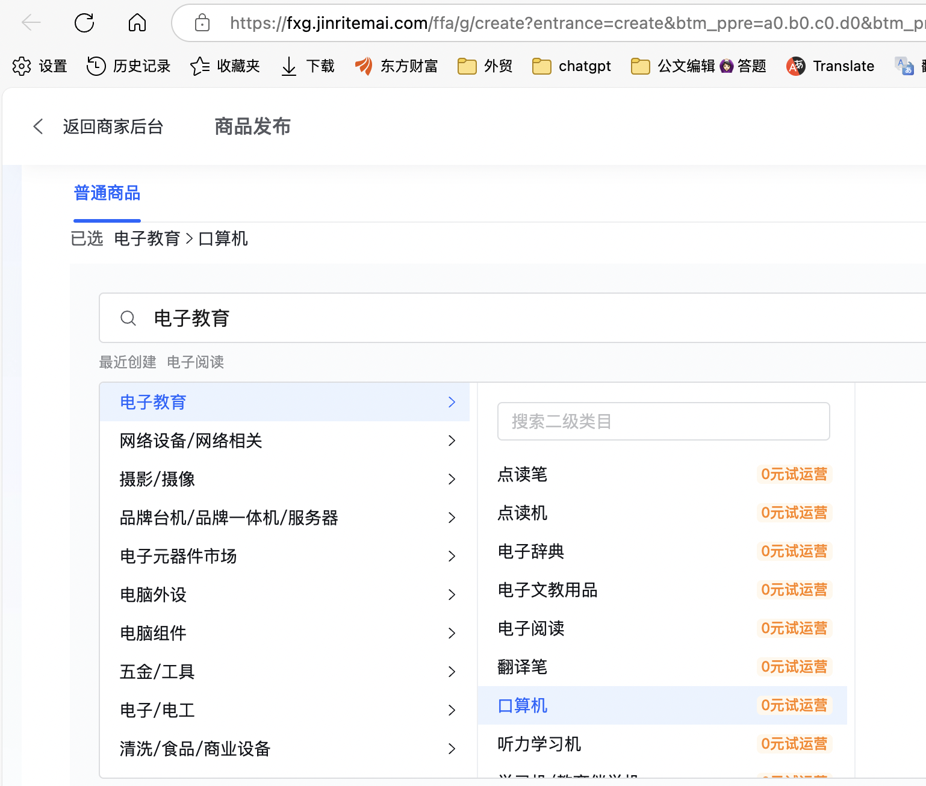
Task: Open 下载 download icon
Action: click(x=289, y=66)
